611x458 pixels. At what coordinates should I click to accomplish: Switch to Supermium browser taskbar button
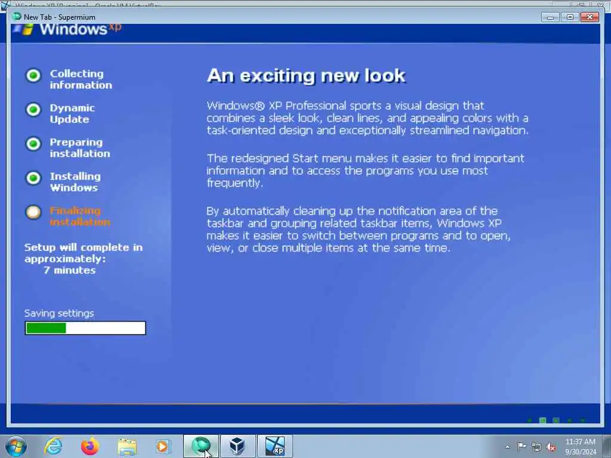201,446
